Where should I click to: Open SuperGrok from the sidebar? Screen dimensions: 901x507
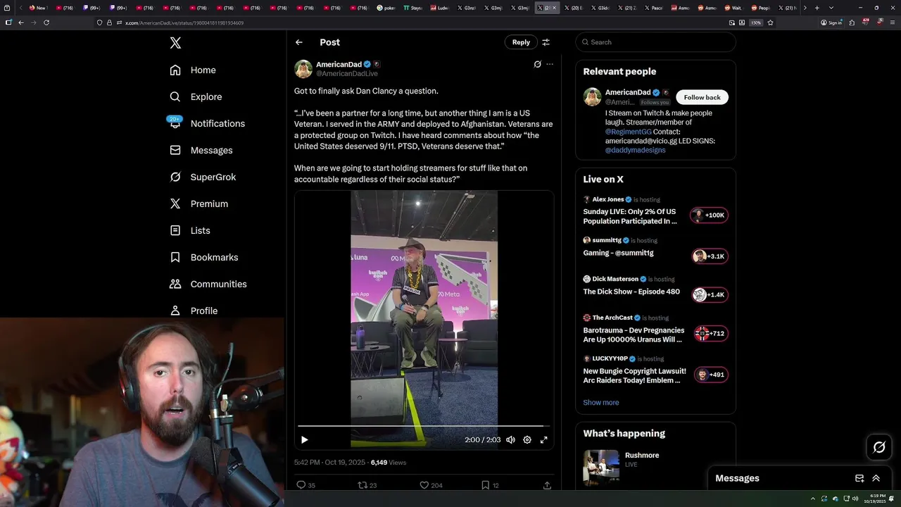click(x=203, y=177)
